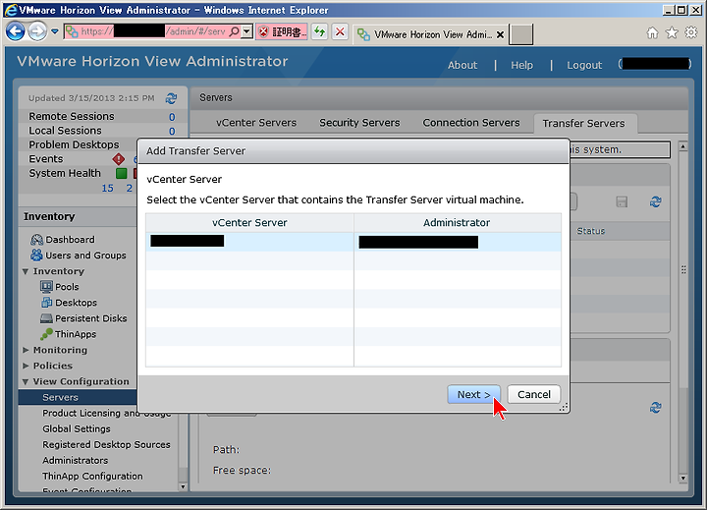
Task: Click the Pools monitor icon
Action: coord(46,287)
